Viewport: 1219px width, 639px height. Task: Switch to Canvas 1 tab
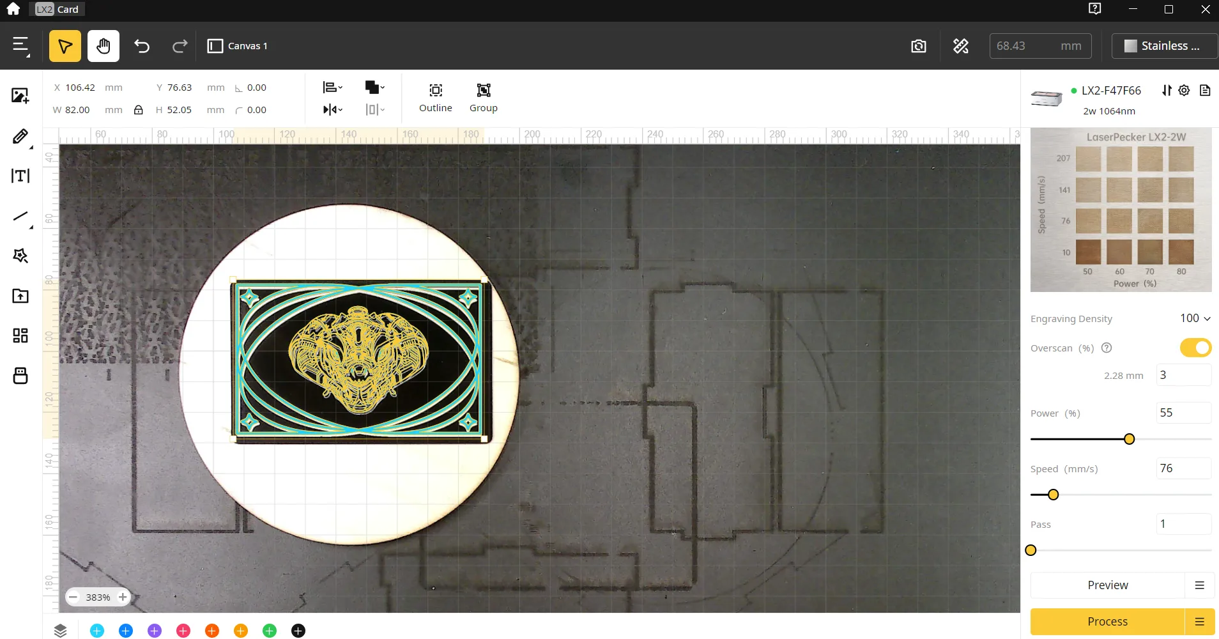(x=238, y=46)
